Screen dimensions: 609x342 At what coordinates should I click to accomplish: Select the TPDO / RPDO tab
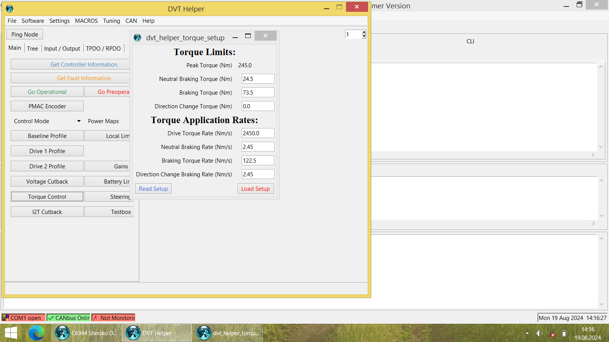(x=103, y=49)
